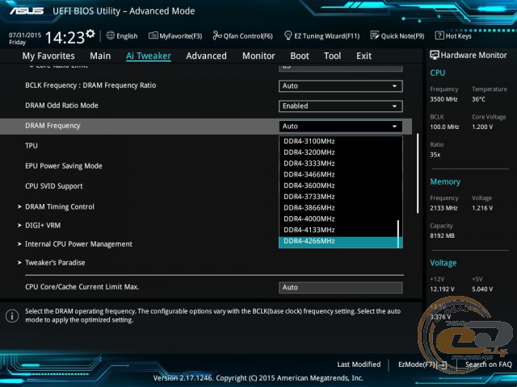The width and height of the screenshot is (517, 387).
Task: Select DDR4-3733MHz from dropdown list
Action: pos(341,197)
